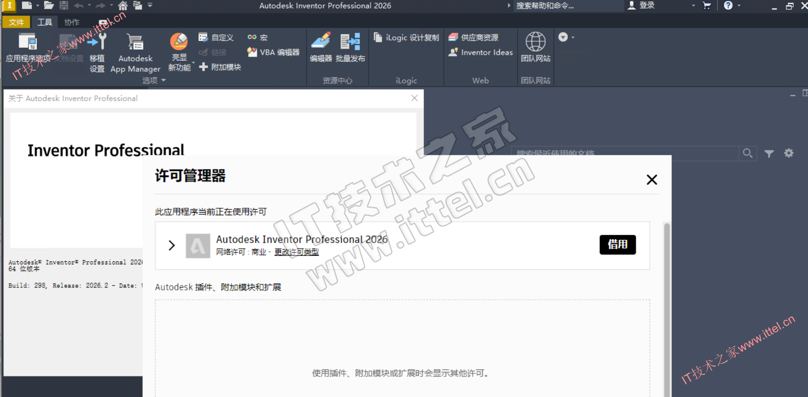
Task: Close the 许可管理器 dialog
Action: (652, 180)
